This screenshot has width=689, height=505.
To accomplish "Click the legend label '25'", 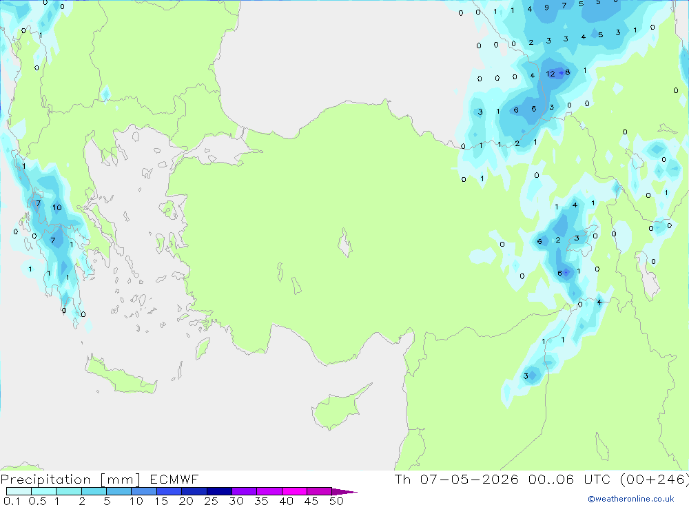I will (211, 501).
